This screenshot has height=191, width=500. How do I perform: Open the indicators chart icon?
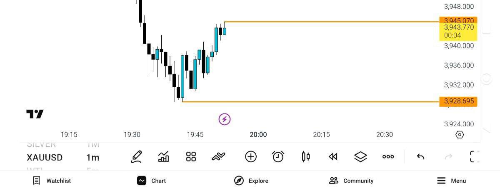164,157
